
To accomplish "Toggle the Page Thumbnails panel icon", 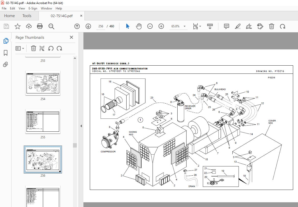I will pos(6,41).
